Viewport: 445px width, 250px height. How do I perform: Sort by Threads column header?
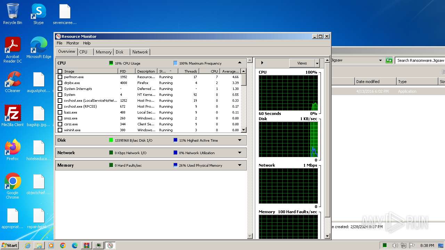click(188, 71)
